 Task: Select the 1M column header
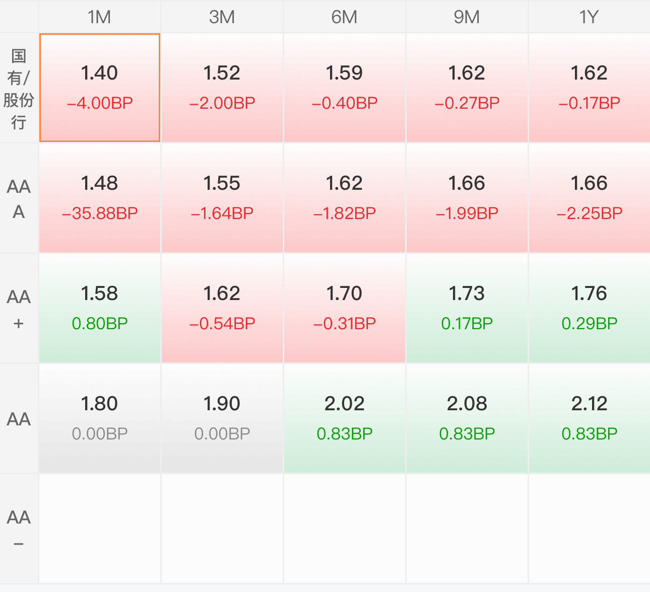pyautogui.click(x=100, y=17)
